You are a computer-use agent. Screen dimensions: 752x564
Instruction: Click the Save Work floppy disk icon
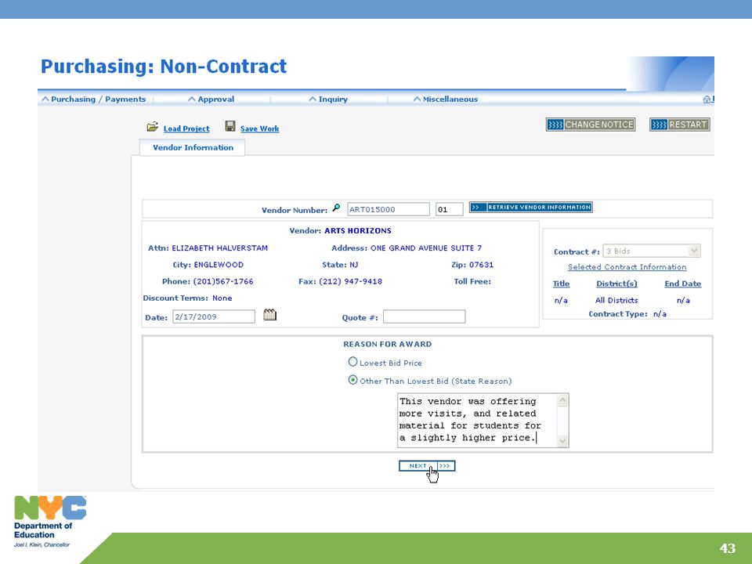tap(230, 126)
